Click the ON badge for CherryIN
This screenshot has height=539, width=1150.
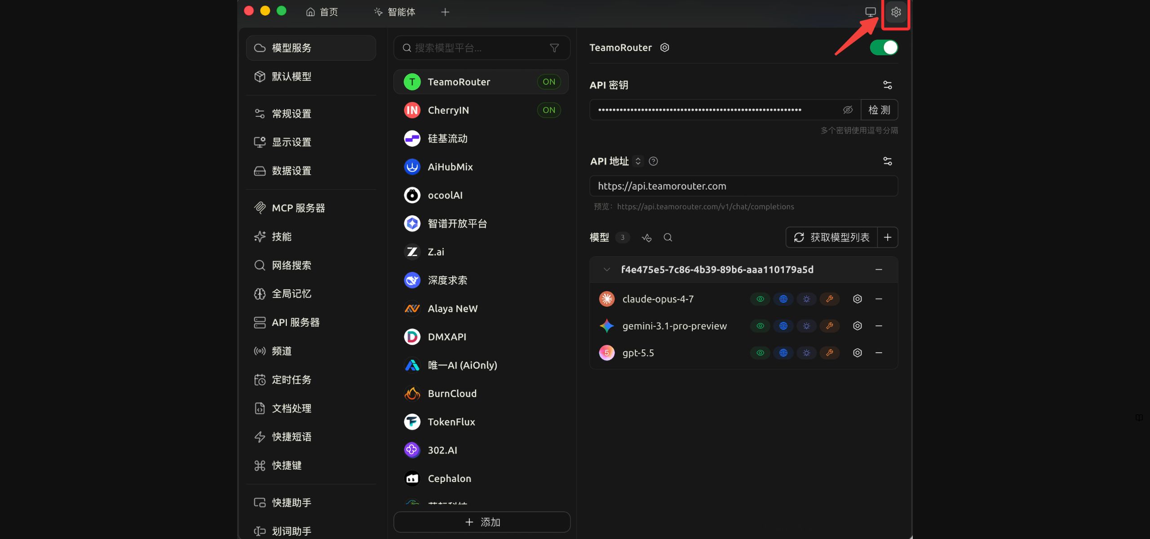coord(549,110)
